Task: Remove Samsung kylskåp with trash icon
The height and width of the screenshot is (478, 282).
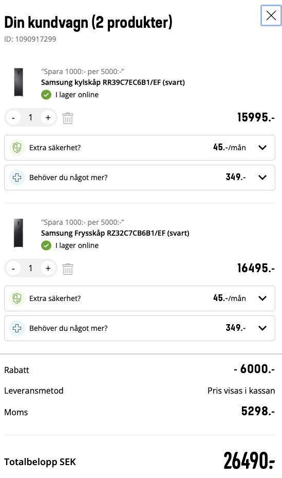Action: click(x=67, y=118)
